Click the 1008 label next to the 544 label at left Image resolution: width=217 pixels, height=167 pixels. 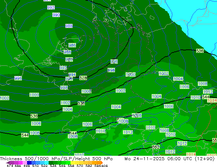click(35, 133)
